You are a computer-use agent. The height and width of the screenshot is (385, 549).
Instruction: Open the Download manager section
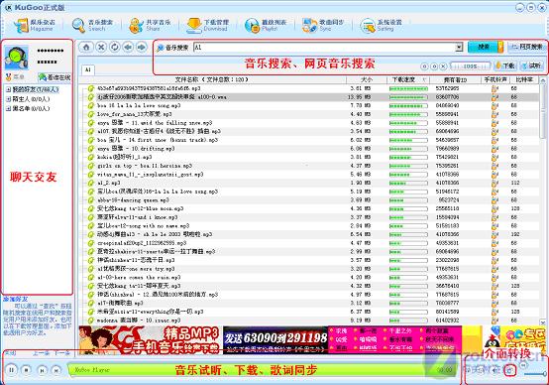coord(207,26)
